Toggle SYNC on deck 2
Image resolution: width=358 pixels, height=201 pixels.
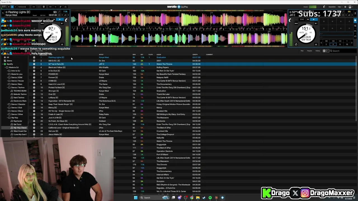click(302, 20)
